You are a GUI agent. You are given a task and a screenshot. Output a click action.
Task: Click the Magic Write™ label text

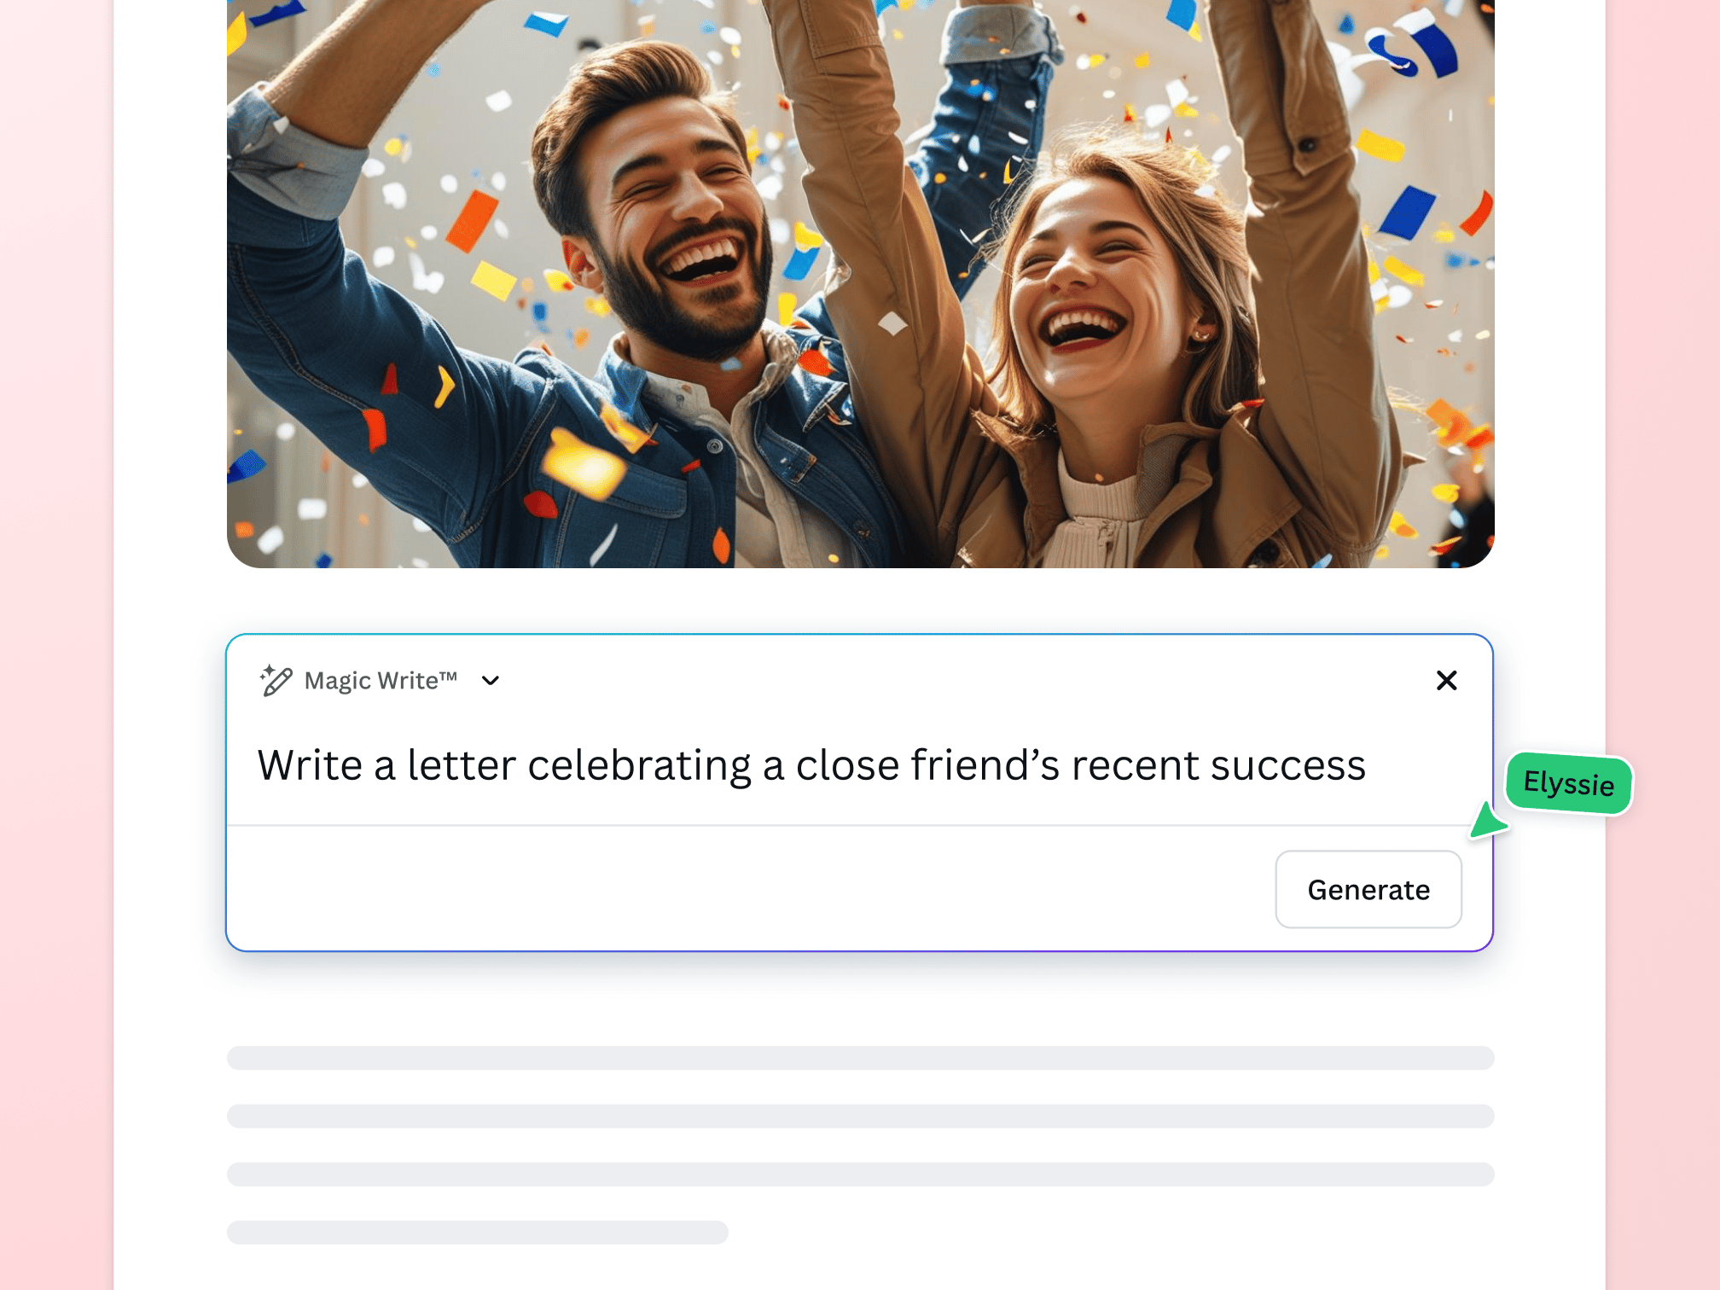click(381, 681)
